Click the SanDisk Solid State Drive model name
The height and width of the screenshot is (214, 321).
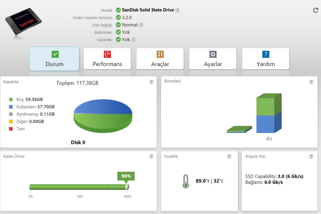pyautogui.click(x=148, y=10)
